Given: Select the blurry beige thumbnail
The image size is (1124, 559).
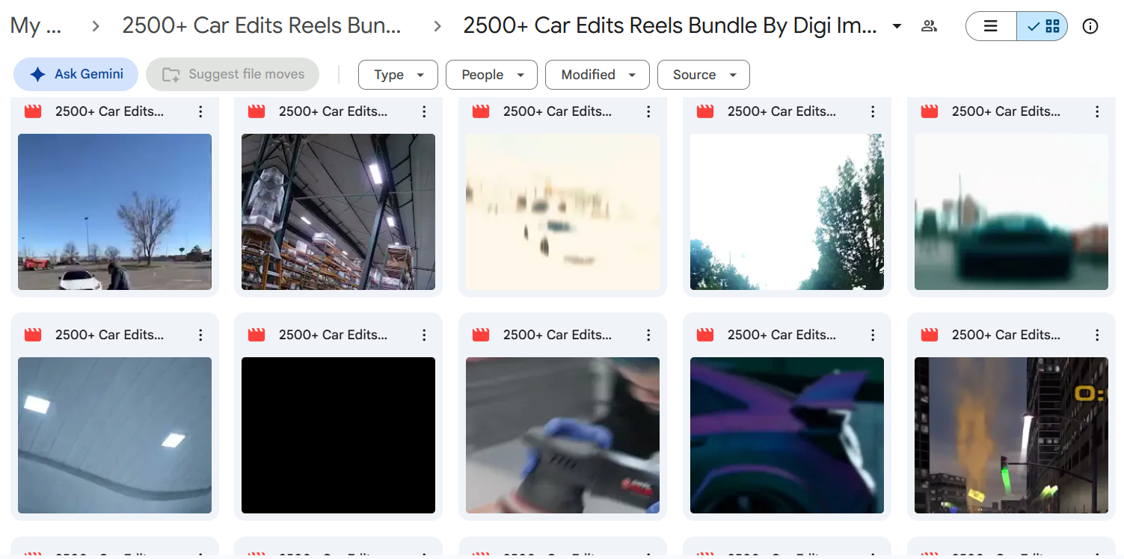Looking at the screenshot, I should 563,211.
